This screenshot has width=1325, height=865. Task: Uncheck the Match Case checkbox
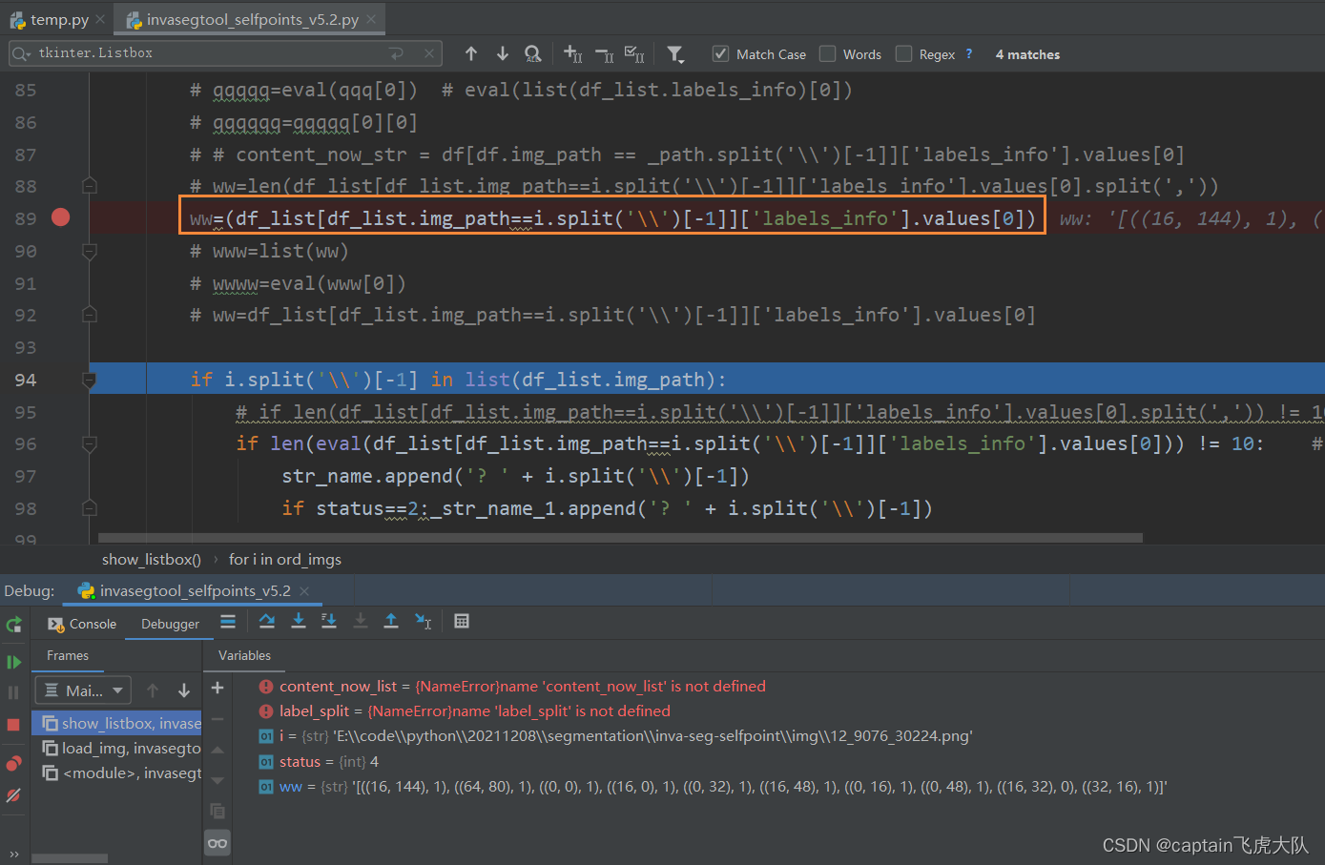721,54
